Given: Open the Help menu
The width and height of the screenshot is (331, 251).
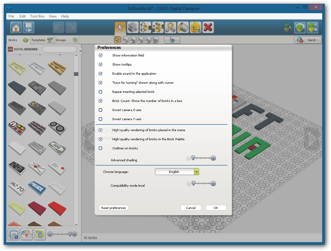Looking at the screenshot, I should (65, 16).
